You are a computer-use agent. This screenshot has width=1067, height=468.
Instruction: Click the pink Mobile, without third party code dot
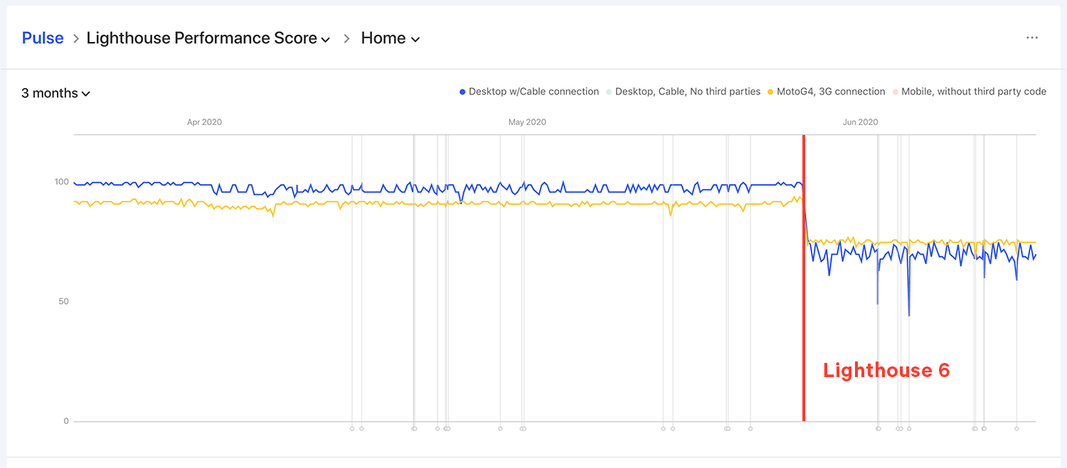894,91
